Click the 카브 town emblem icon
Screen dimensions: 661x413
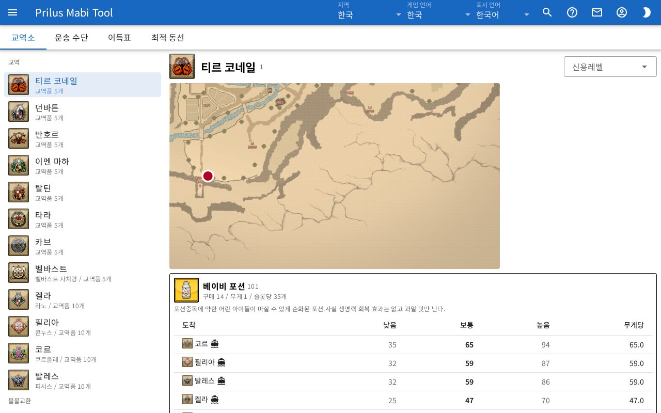pos(19,246)
